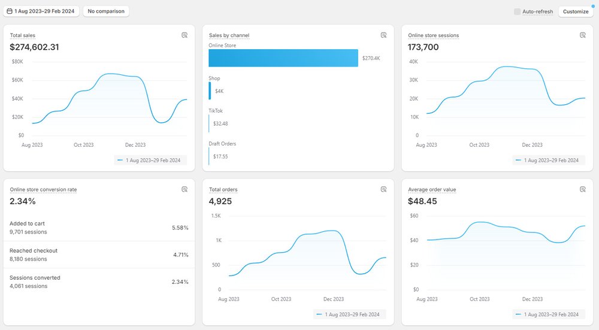The width and height of the screenshot is (599, 330).
Task: Enable the Auto-refresh checkbox
Action: click(x=518, y=11)
